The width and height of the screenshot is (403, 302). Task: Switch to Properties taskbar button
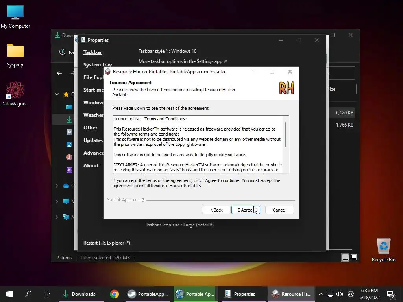click(x=243, y=294)
